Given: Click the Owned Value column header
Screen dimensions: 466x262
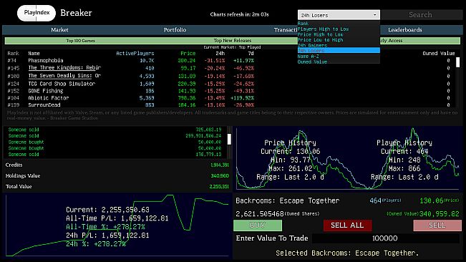Looking at the screenshot, I should click(x=439, y=54).
